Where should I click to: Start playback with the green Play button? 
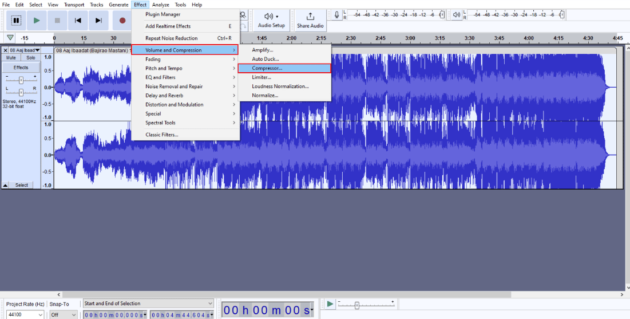[37, 21]
